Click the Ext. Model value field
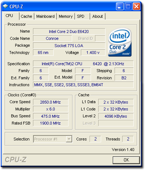The image size is (145, 172). 83,78
